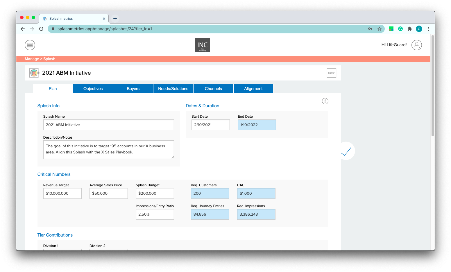Click the End Date field

pos(257,125)
